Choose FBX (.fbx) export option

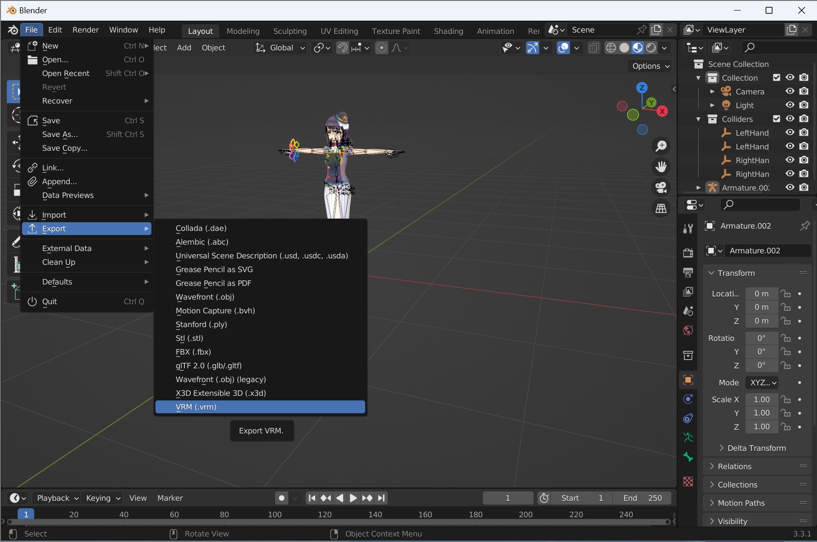[x=260, y=352]
